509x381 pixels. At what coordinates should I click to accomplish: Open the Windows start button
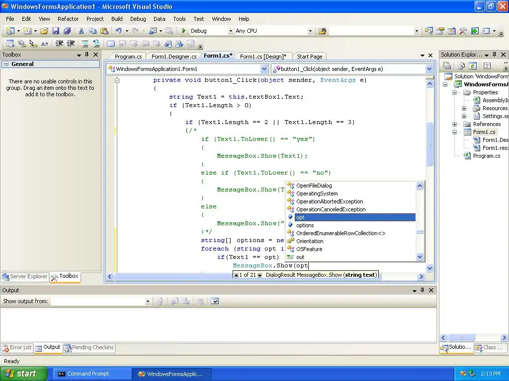click(x=23, y=374)
